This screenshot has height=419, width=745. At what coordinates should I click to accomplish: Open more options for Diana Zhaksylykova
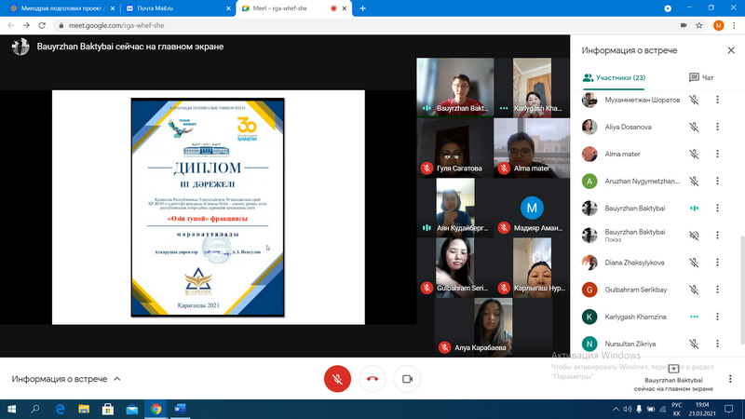click(x=717, y=263)
